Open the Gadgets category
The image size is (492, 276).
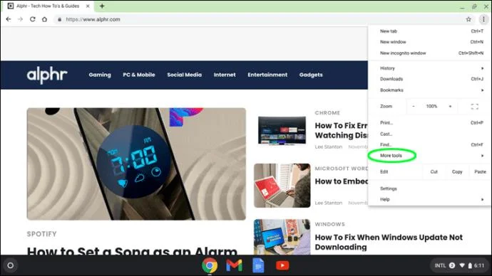coord(311,75)
